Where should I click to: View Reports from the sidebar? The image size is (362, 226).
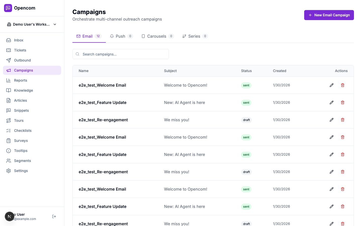click(x=20, y=80)
